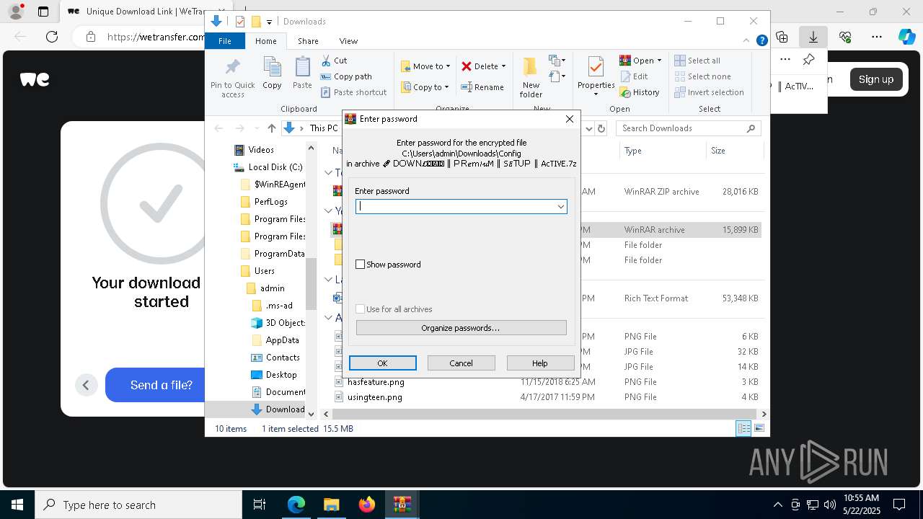Expand the Move to dropdown

click(448, 66)
